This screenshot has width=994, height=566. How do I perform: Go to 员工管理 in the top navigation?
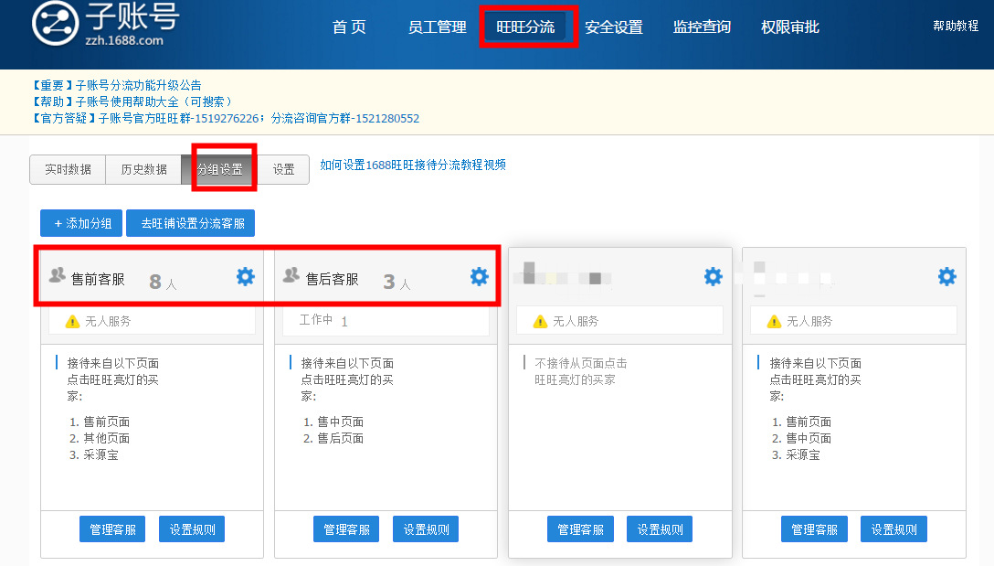tap(437, 27)
